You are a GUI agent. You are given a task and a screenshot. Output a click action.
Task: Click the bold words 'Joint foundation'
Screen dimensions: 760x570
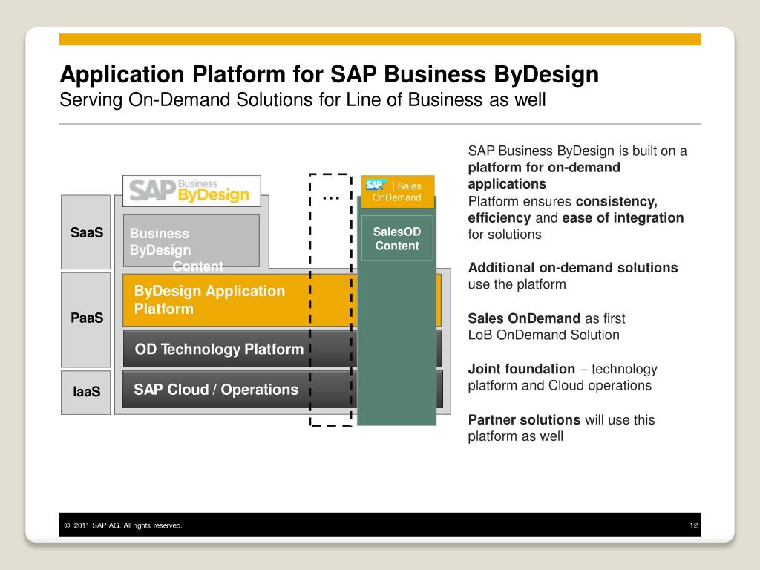[x=522, y=369]
